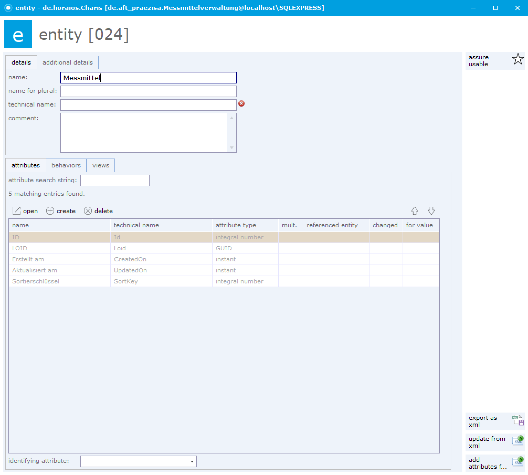Image resolution: width=528 pixels, height=475 pixels.
Task: Select the Erstellt am attribute row
Action: [224, 259]
